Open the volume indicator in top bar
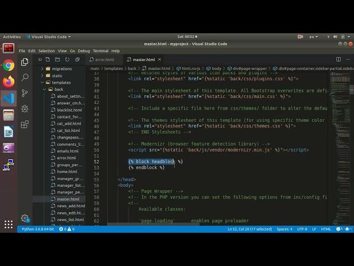 coord(335,37)
